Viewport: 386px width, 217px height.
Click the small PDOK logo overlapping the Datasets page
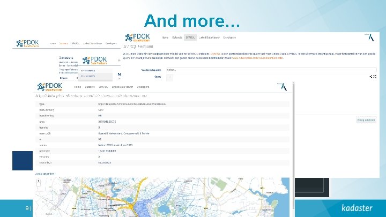point(95,60)
